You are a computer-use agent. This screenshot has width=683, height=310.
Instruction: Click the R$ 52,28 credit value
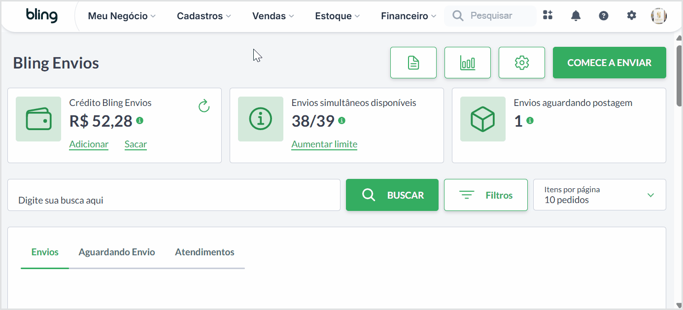point(101,121)
